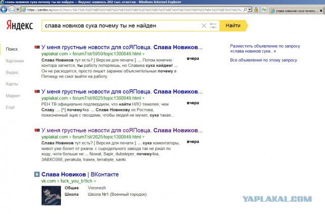
Task: Open the Маркет section
Action: (13, 96)
